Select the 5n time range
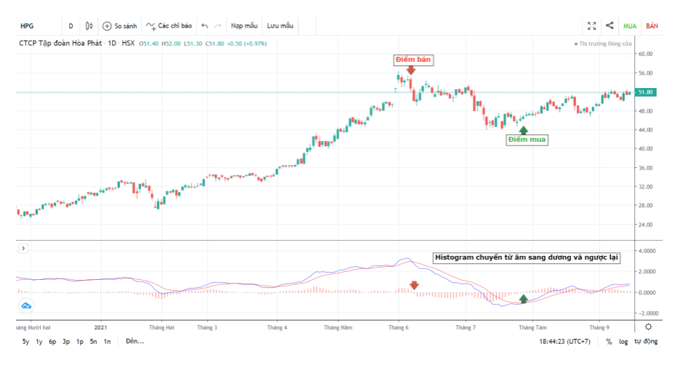Image resolution: width=680 pixels, height=365 pixels. pos(93,342)
